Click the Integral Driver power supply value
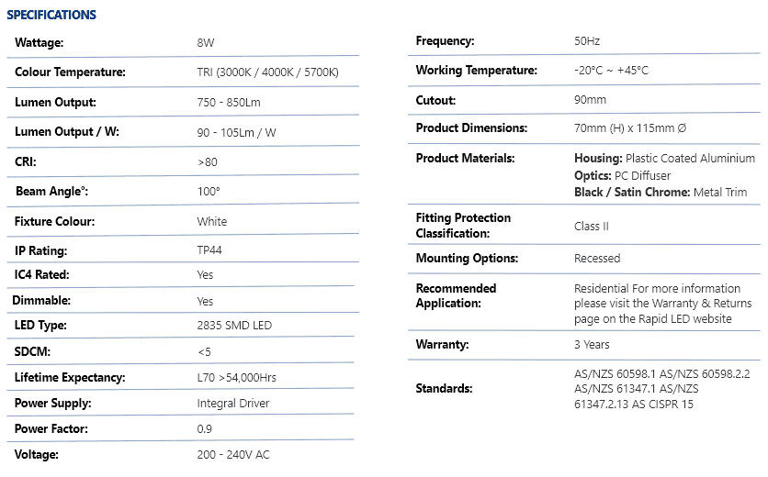The image size is (768, 477). click(235, 403)
